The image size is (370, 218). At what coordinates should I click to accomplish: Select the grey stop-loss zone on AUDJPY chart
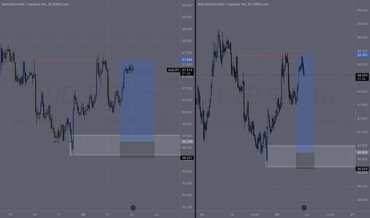[x=137, y=150]
